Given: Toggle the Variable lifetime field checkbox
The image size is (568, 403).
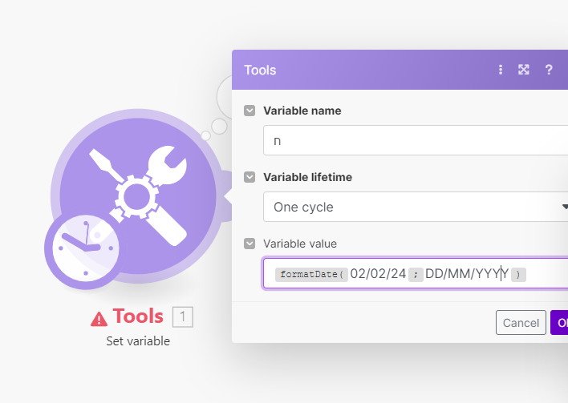Looking at the screenshot, I should [250, 177].
